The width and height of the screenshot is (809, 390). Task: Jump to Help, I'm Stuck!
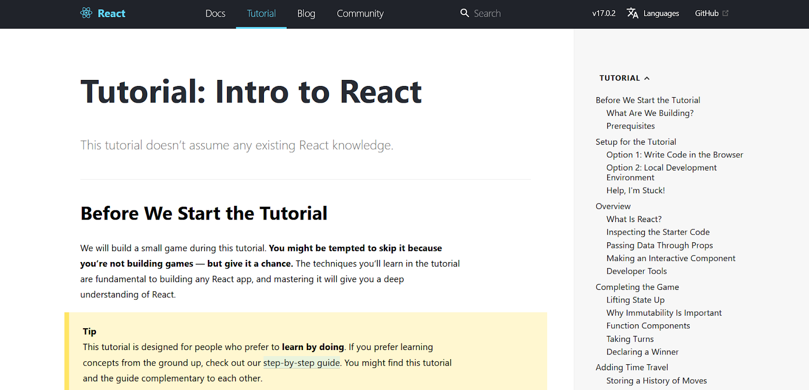[636, 190]
